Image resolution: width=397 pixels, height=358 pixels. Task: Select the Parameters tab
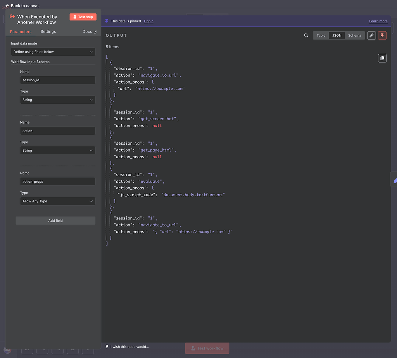point(20,31)
